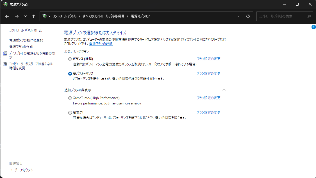Image resolution: width=316 pixels, height=178 pixels.
Task: Click the forward navigation arrow
Action: coord(17,16)
